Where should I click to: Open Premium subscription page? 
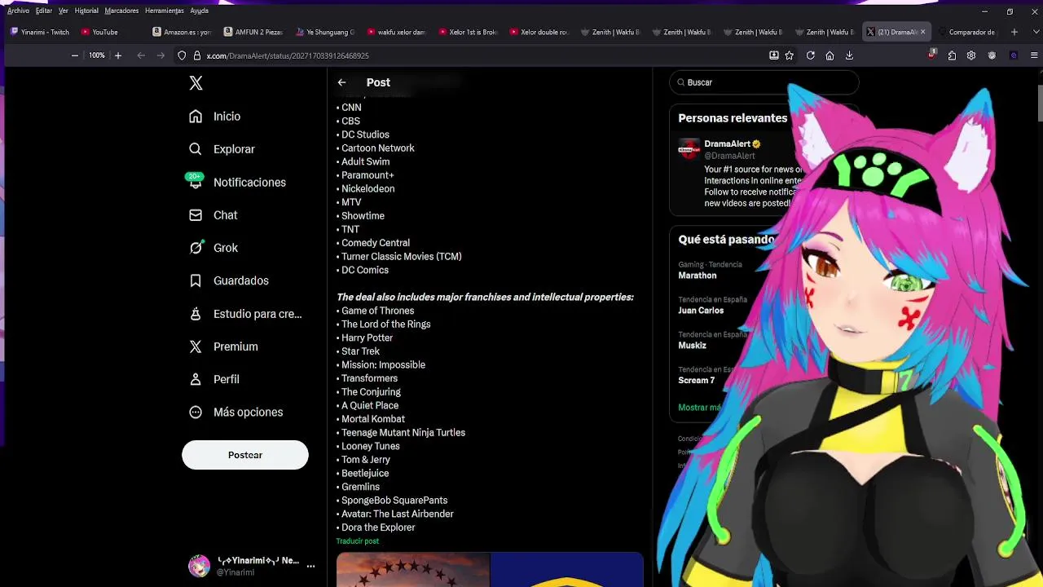pyautogui.click(x=224, y=346)
